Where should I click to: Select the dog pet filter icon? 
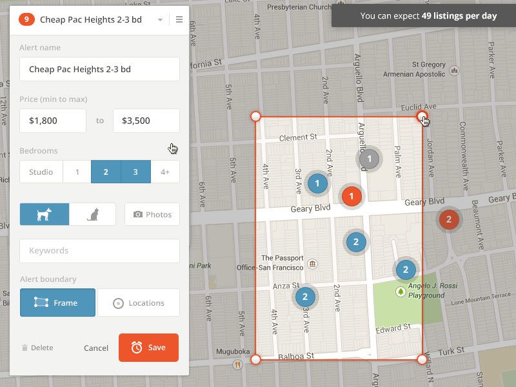[44, 213]
